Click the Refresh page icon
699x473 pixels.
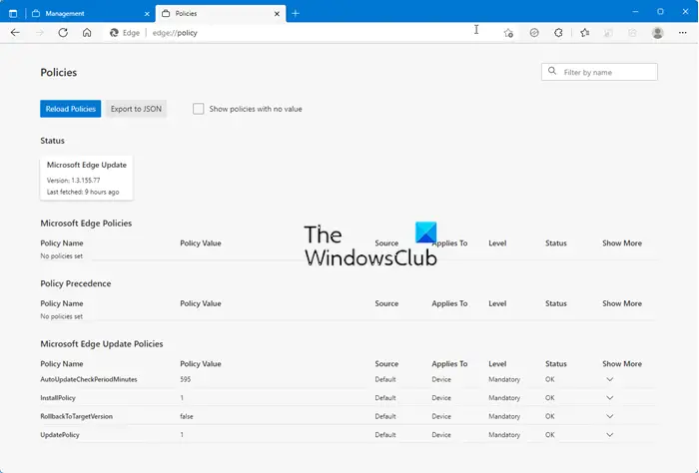63,33
